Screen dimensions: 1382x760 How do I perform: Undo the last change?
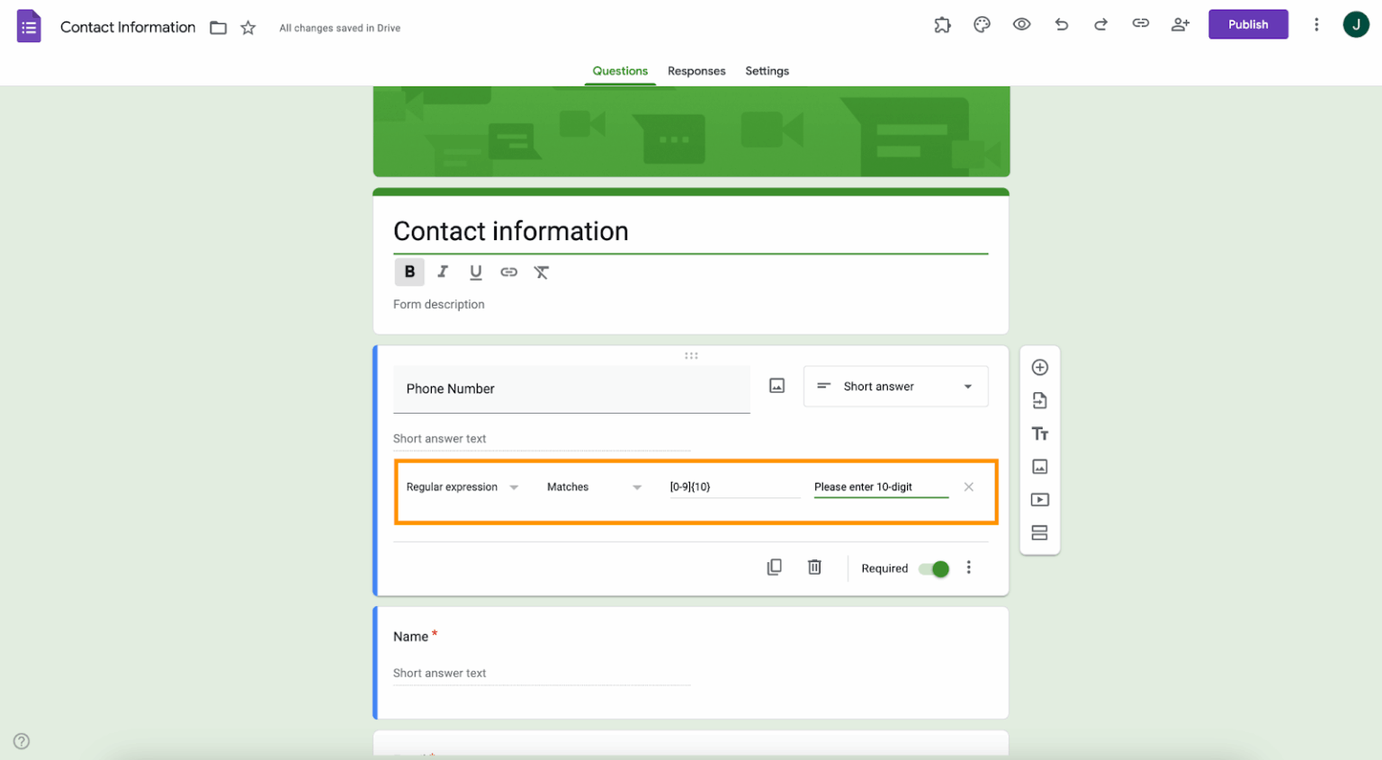1061,24
